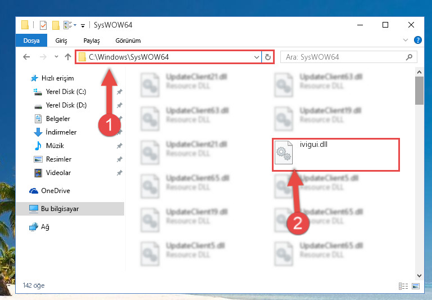
Task: Select Hızlı erişim in navigation pane
Action: point(58,78)
